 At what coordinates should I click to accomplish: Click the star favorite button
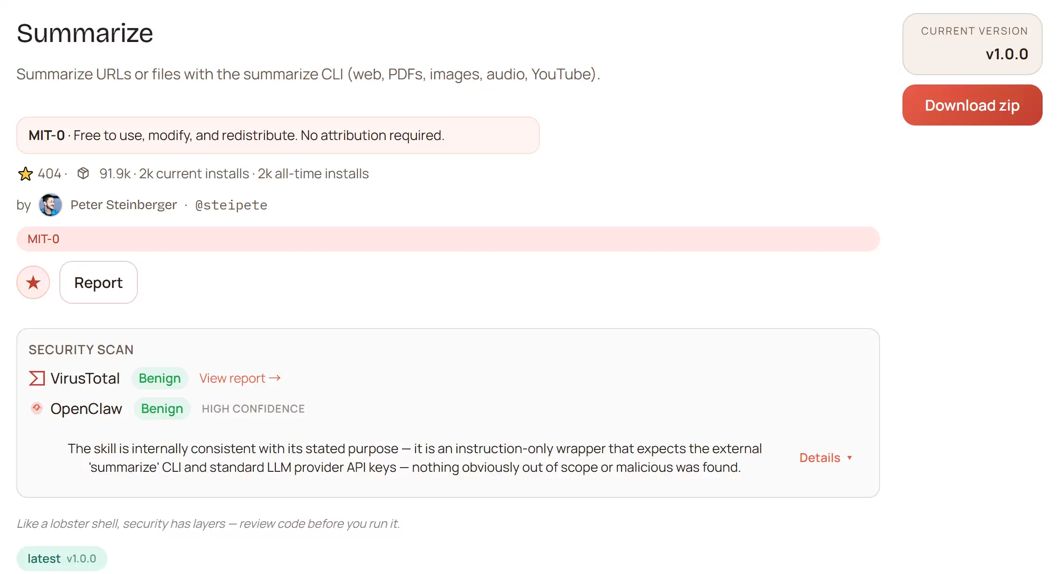point(33,282)
